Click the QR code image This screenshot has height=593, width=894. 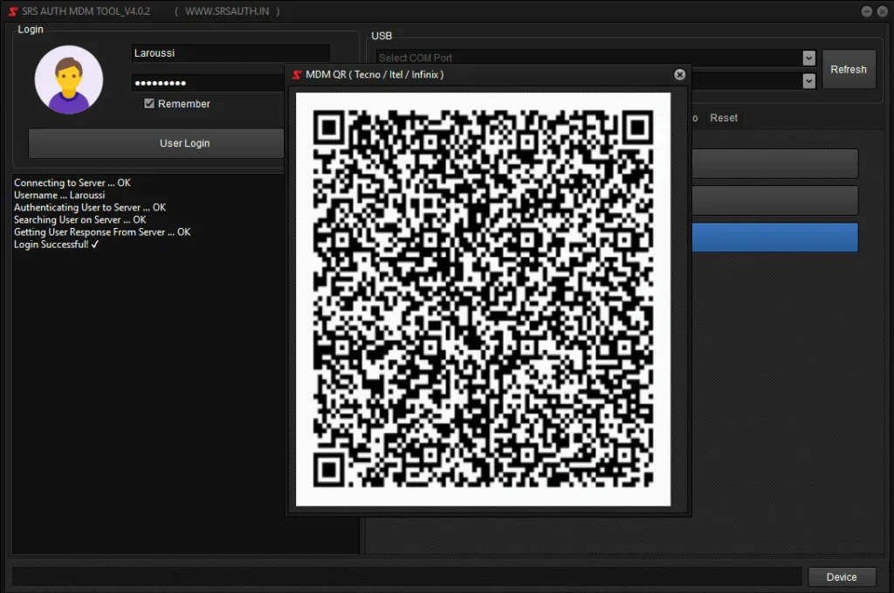(x=483, y=300)
